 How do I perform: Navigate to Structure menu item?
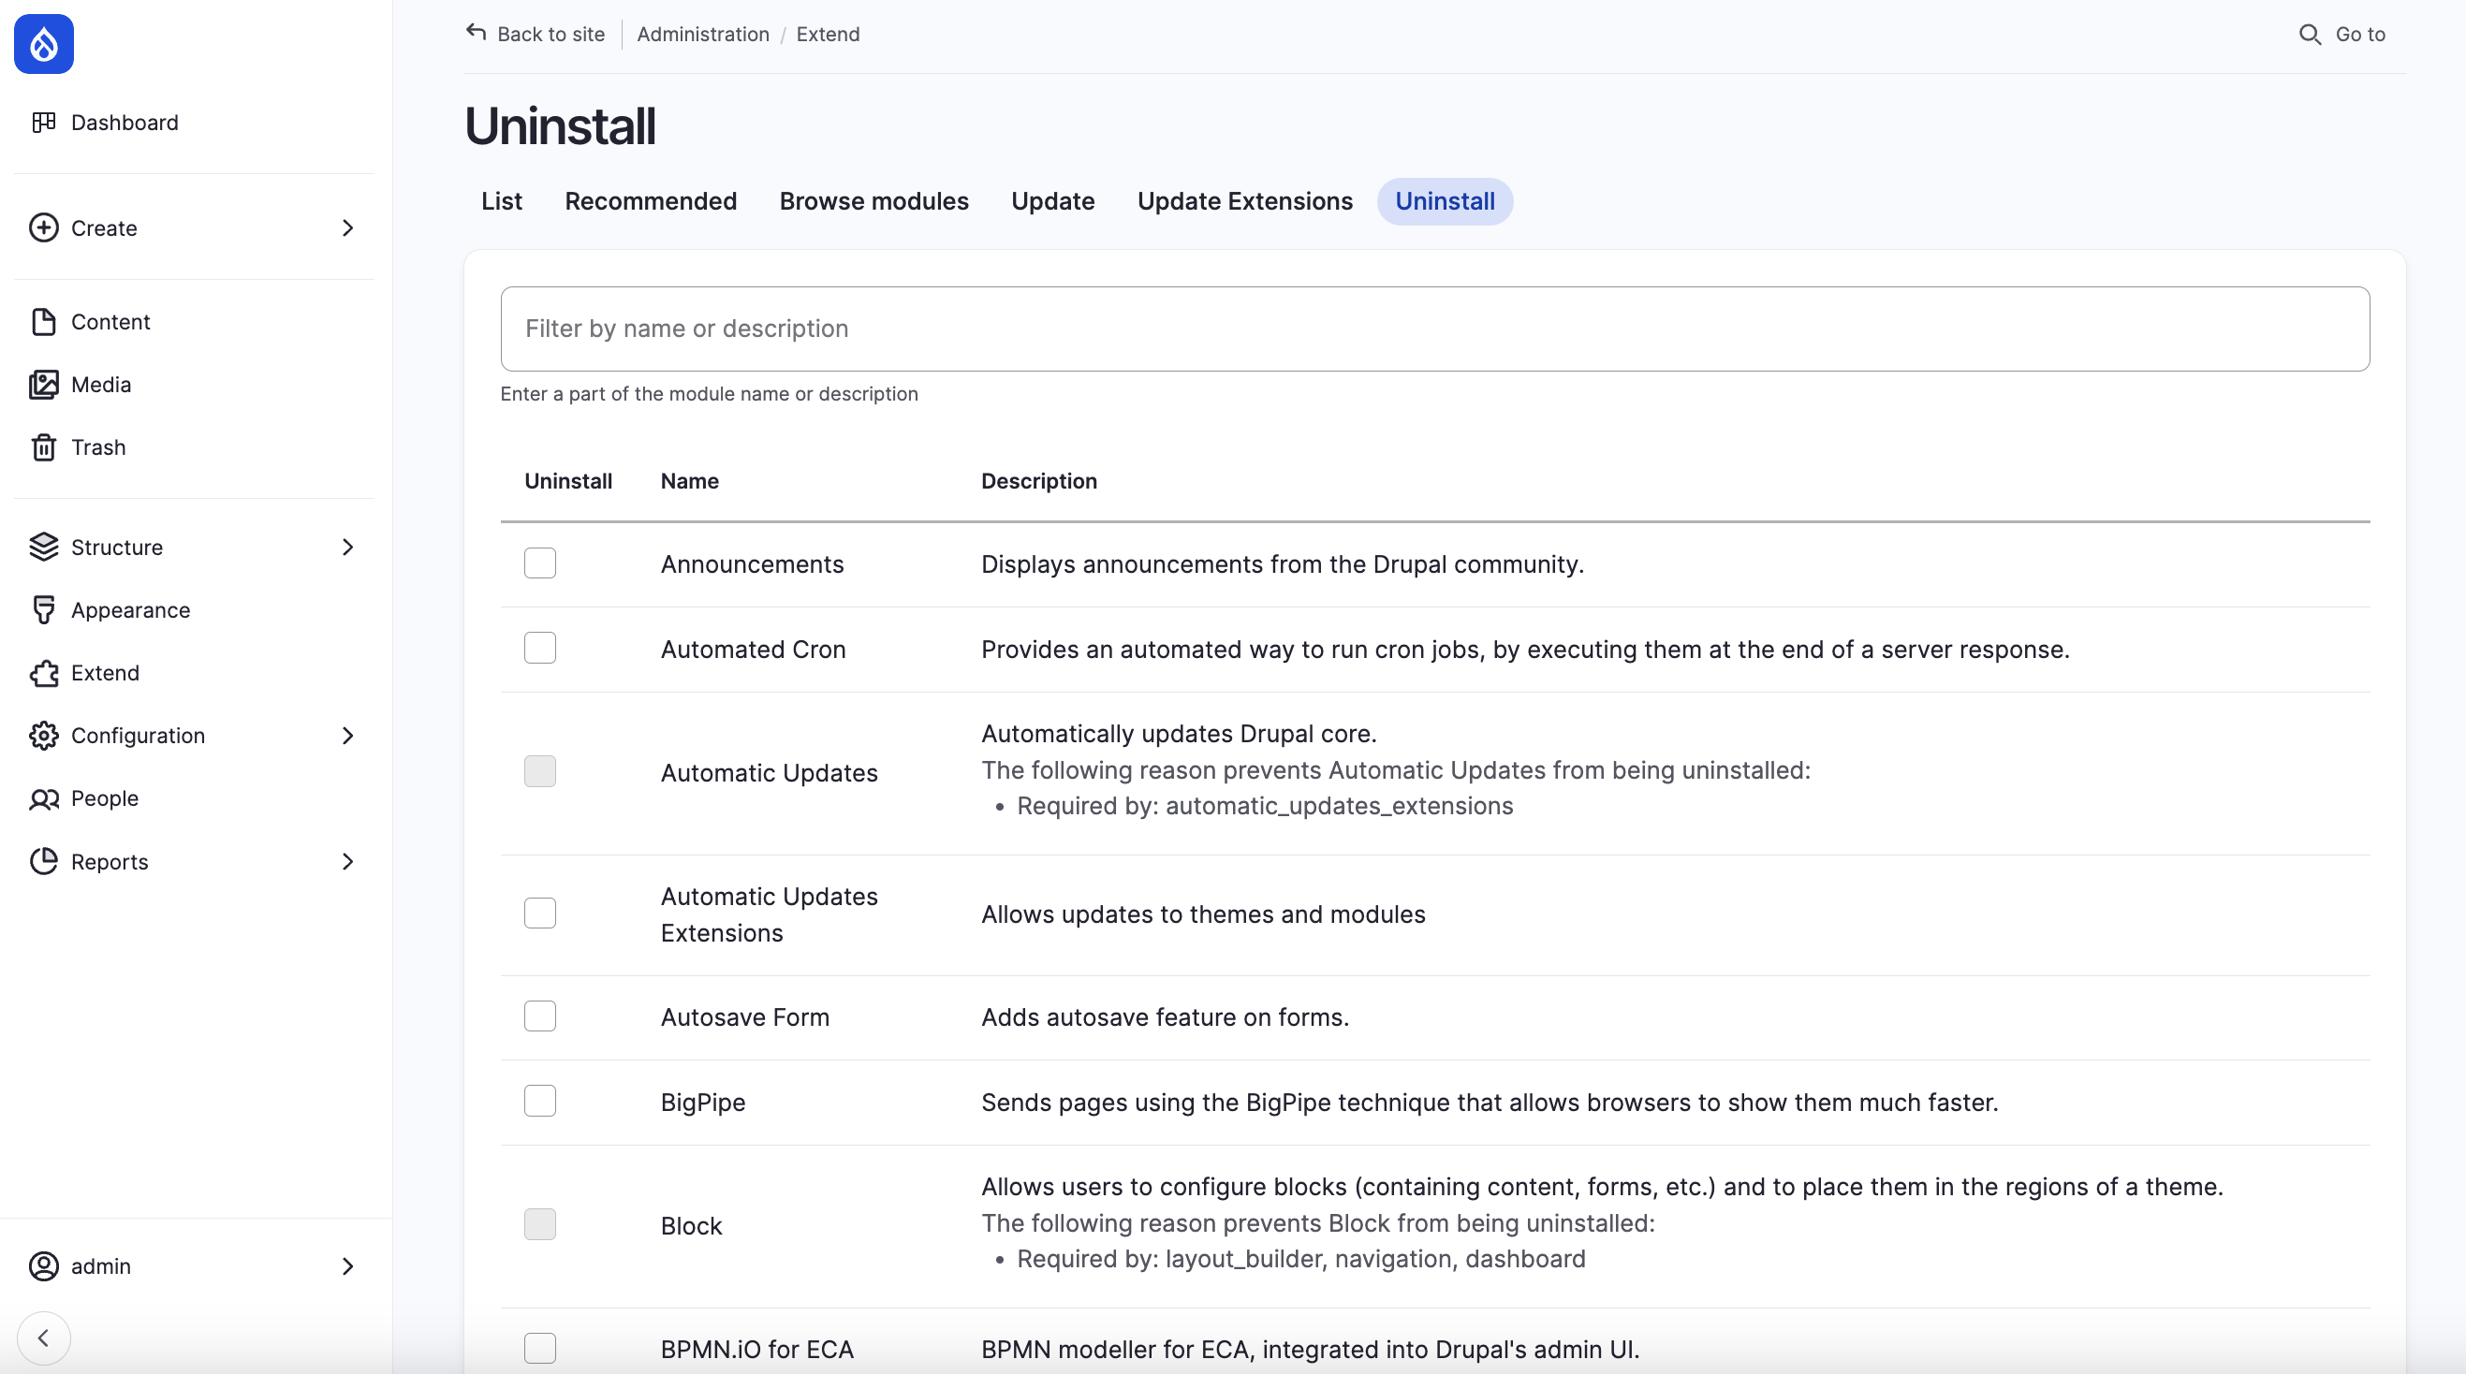click(117, 545)
